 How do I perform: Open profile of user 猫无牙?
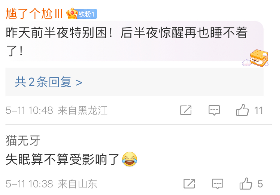click(x=23, y=140)
